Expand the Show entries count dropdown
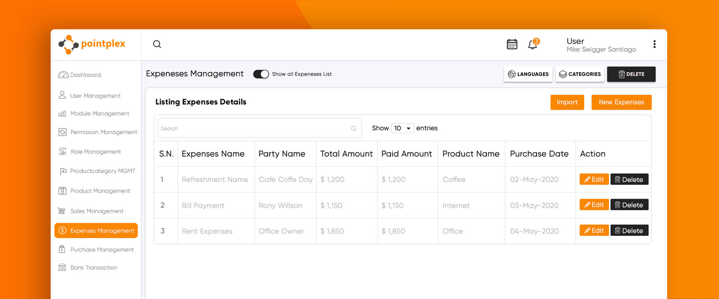Screen dimensions: 719x299 (403, 128)
